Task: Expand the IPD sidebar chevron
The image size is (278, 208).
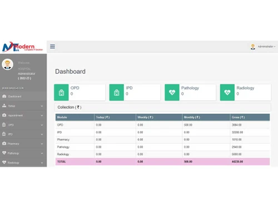Action: (42, 134)
